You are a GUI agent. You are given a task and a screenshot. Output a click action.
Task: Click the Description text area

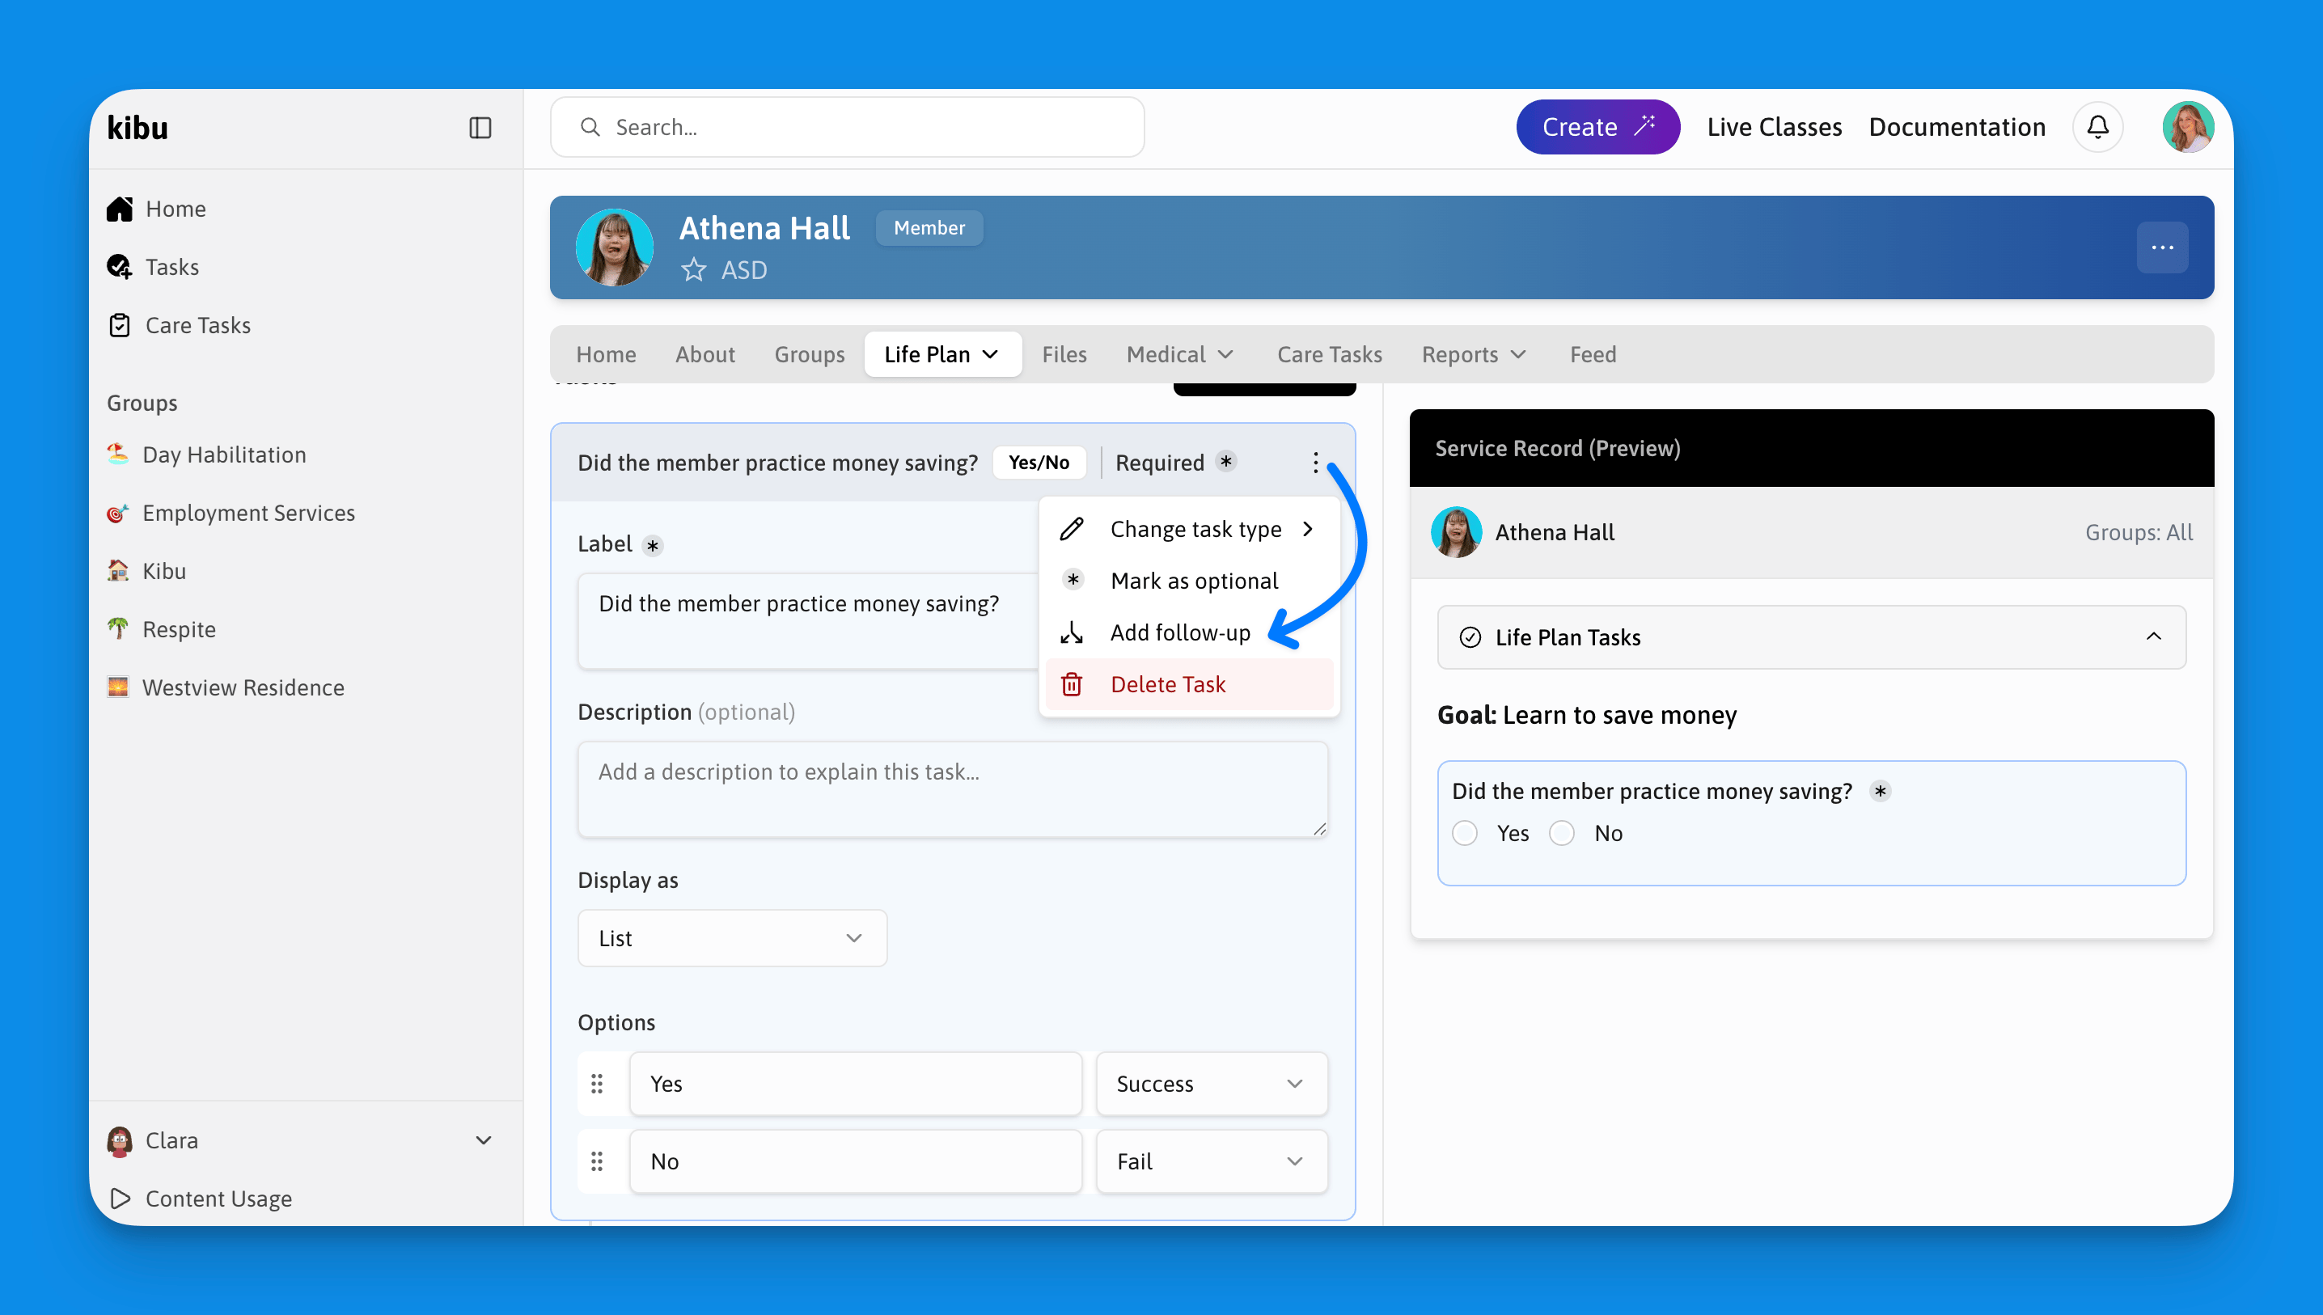tap(953, 789)
